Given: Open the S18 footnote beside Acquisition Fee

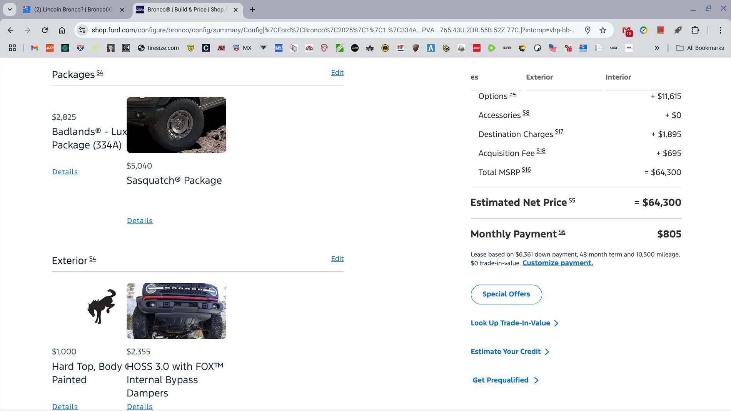Looking at the screenshot, I should pos(541,151).
